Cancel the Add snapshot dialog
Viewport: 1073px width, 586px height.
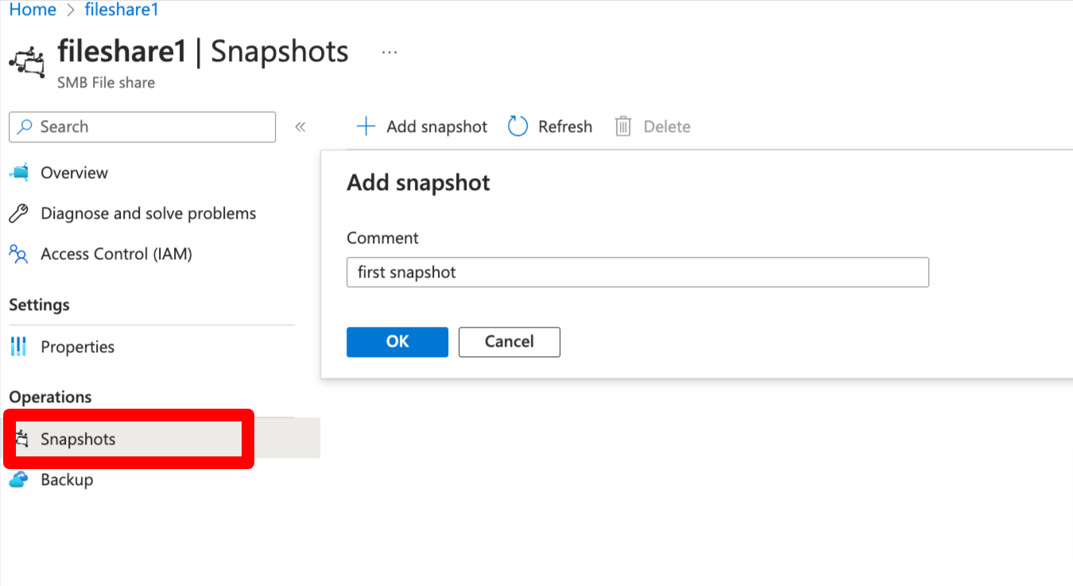(x=509, y=342)
